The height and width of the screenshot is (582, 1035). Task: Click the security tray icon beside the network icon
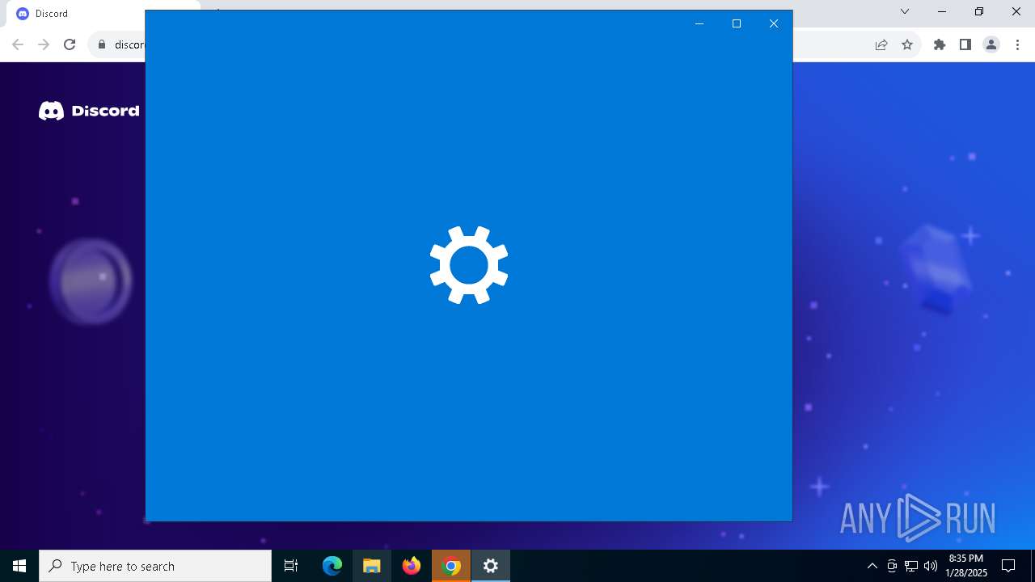click(x=892, y=566)
